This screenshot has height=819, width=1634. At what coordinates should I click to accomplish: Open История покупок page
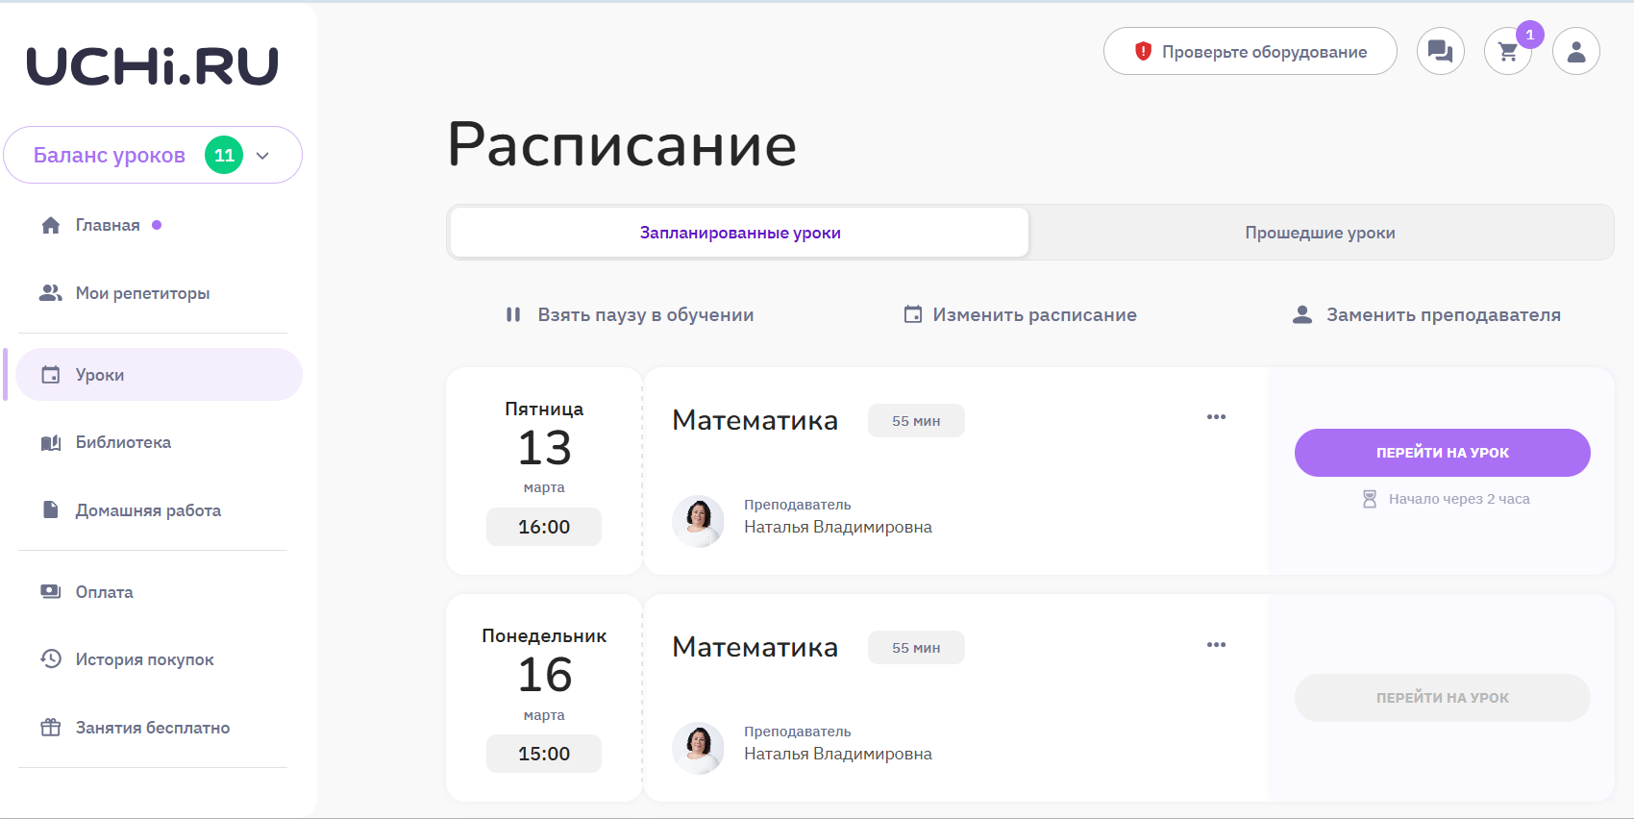144,659
